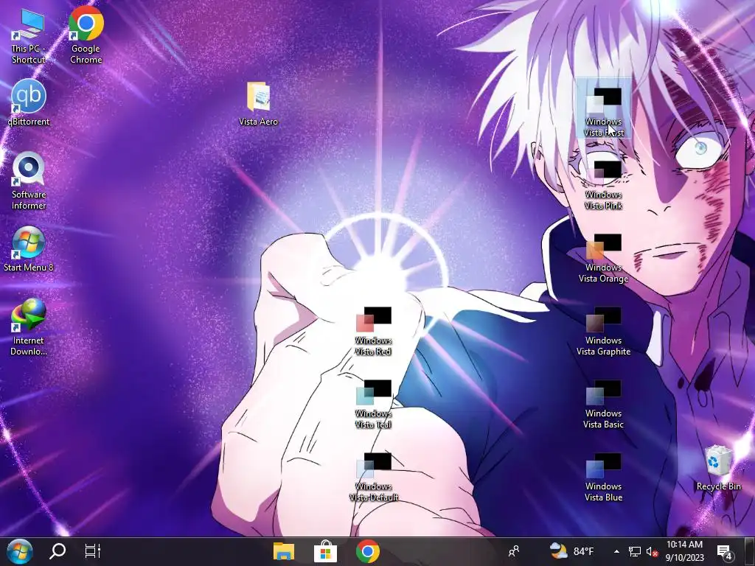
Task: Select the Windows Vista Graphite theme file
Action: pos(603,331)
